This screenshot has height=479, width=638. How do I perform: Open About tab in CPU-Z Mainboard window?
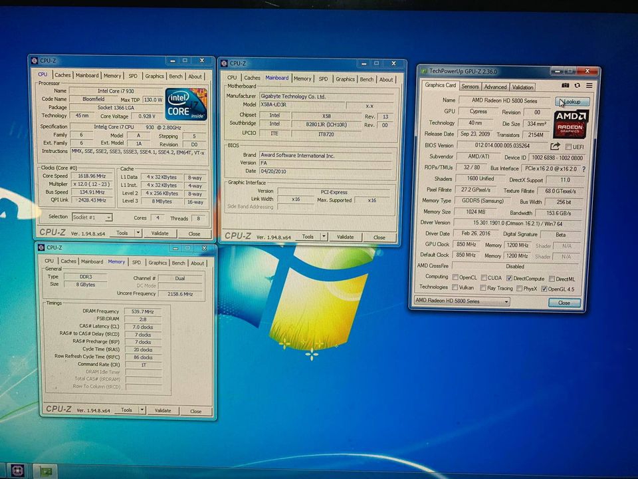[386, 80]
